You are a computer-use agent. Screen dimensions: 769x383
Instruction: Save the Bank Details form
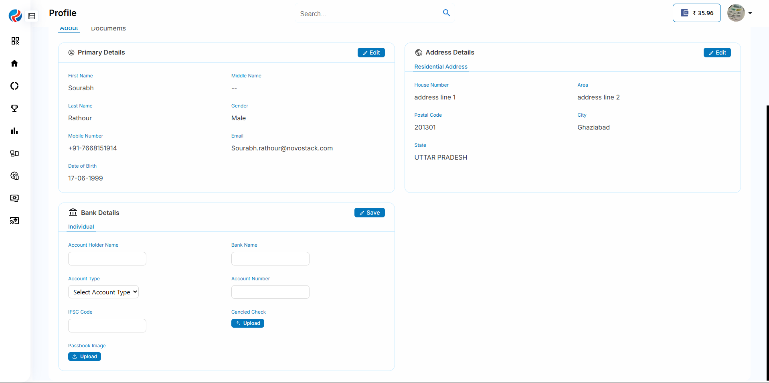coord(369,213)
